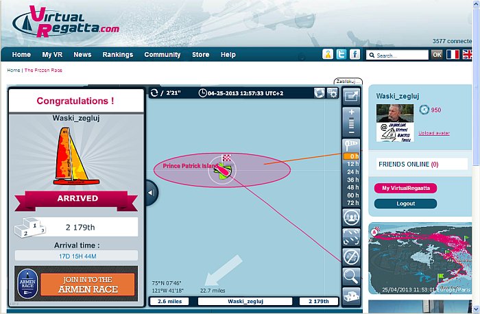Viewport: 480px width, 314px height.
Task: Click the map zoom level slider
Action: (x=351, y=123)
